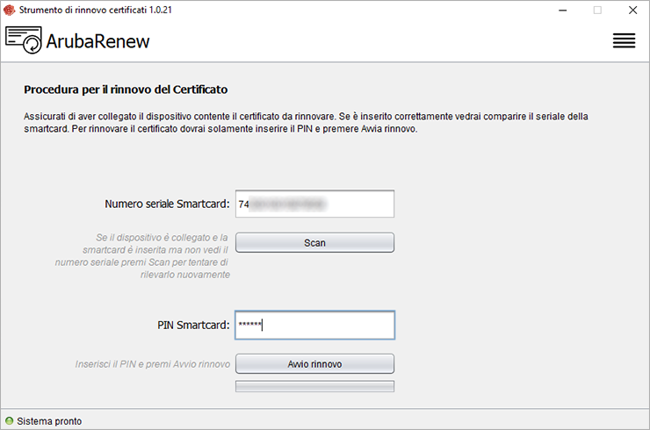Focus the Numero seriale Smartcard field

314,204
